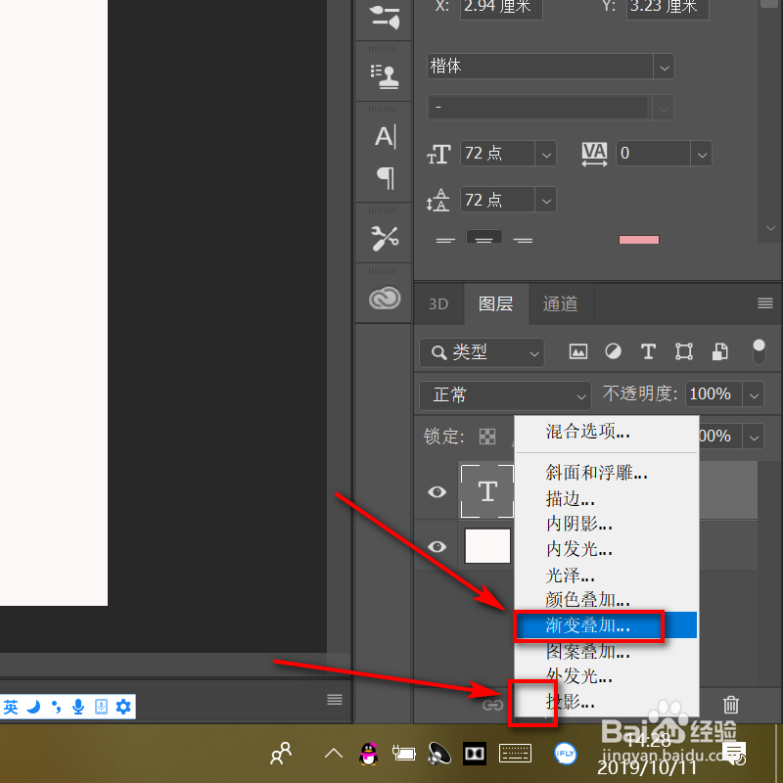Open the iFLY tray icon
Viewport: 783px width, 783px height.
(x=565, y=754)
